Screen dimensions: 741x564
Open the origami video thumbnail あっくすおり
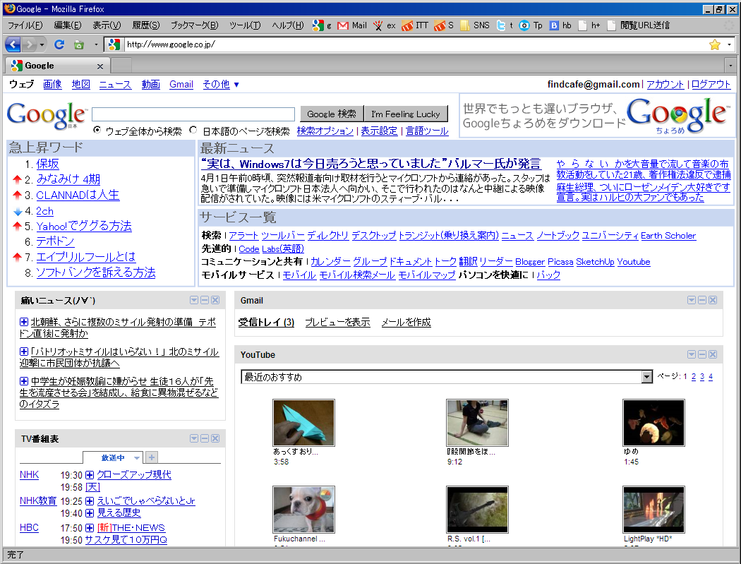304,423
